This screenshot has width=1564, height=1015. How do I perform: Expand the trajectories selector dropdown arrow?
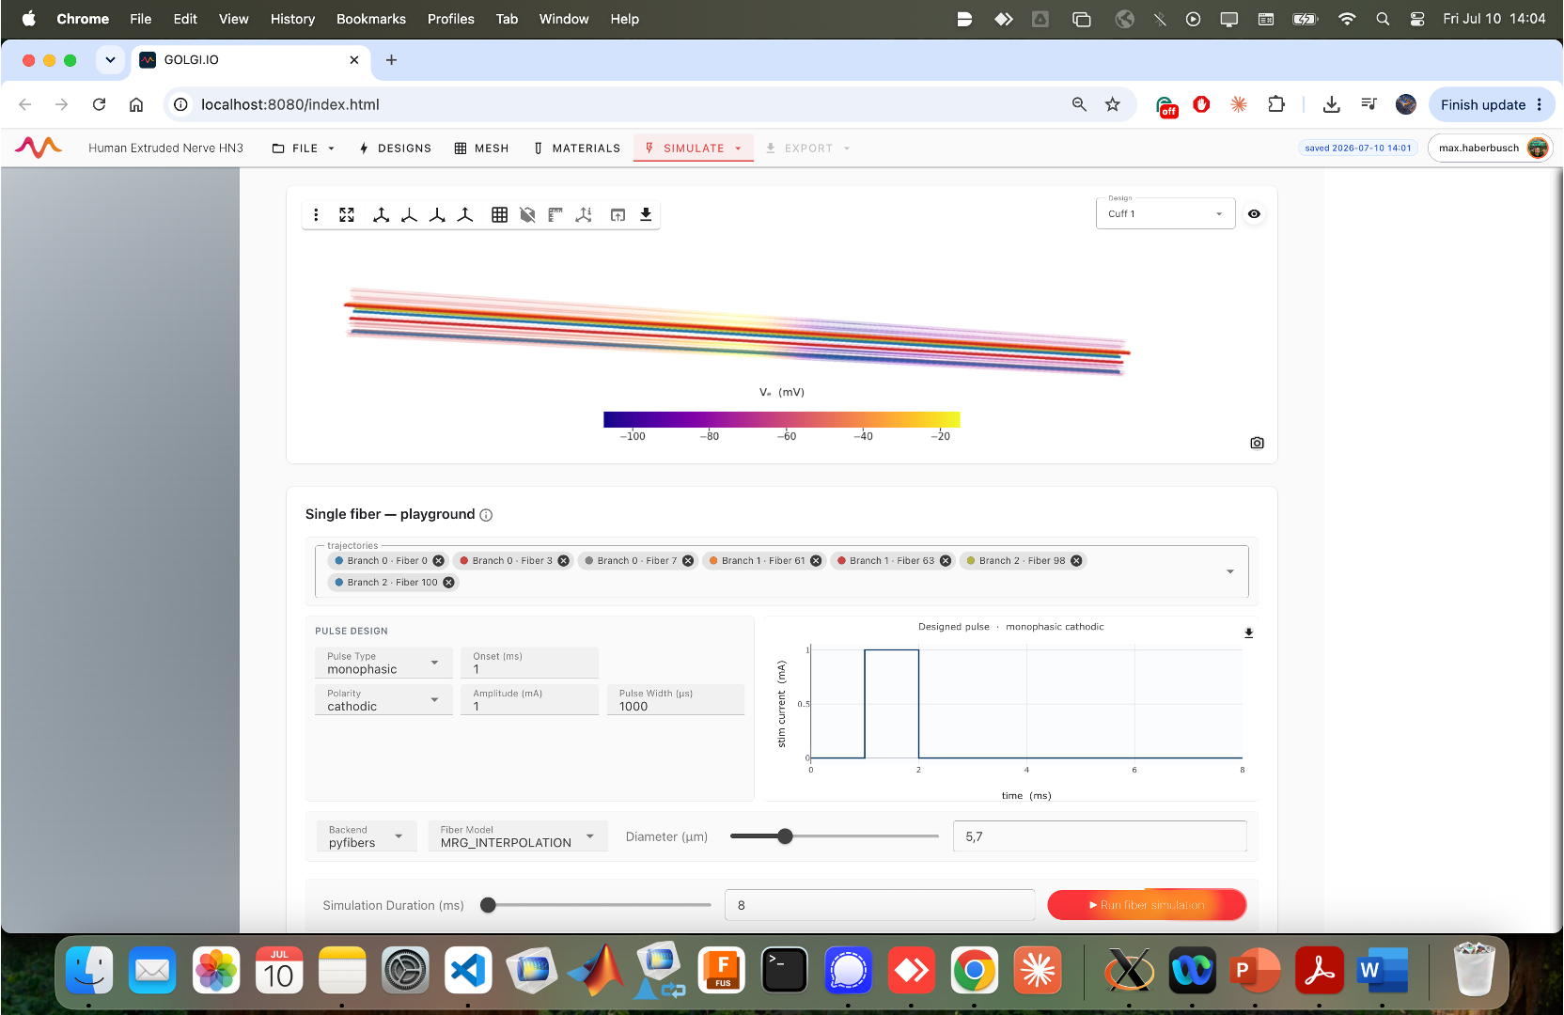tap(1229, 571)
